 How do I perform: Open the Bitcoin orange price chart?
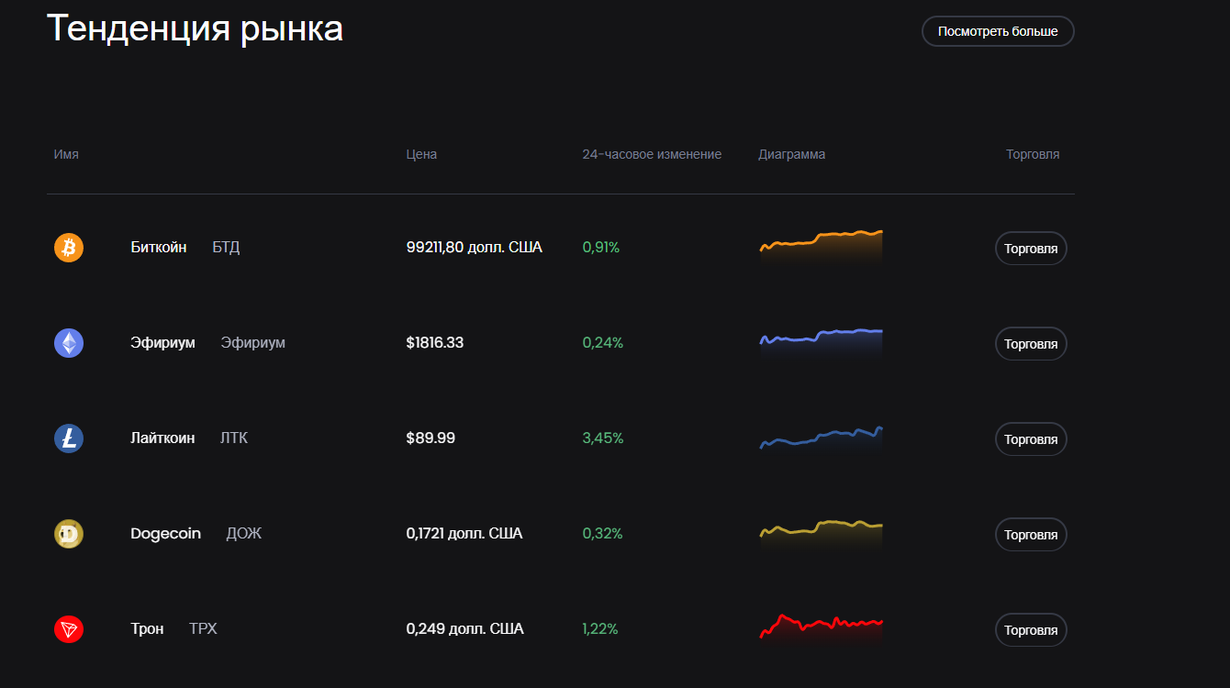821,248
